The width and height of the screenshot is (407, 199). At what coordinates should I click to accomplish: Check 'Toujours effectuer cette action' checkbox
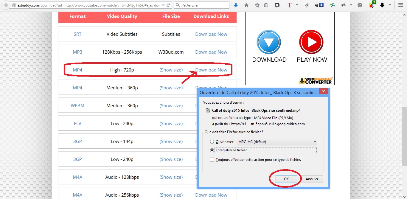click(212, 160)
